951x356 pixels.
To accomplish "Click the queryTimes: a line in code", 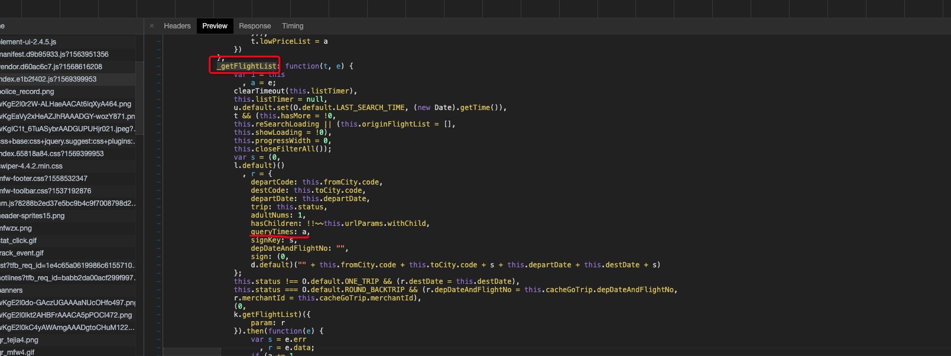I will [x=280, y=232].
